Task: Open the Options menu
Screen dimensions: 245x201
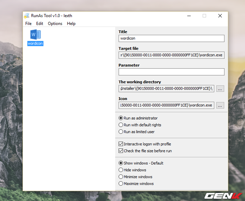Action: (55, 23)
